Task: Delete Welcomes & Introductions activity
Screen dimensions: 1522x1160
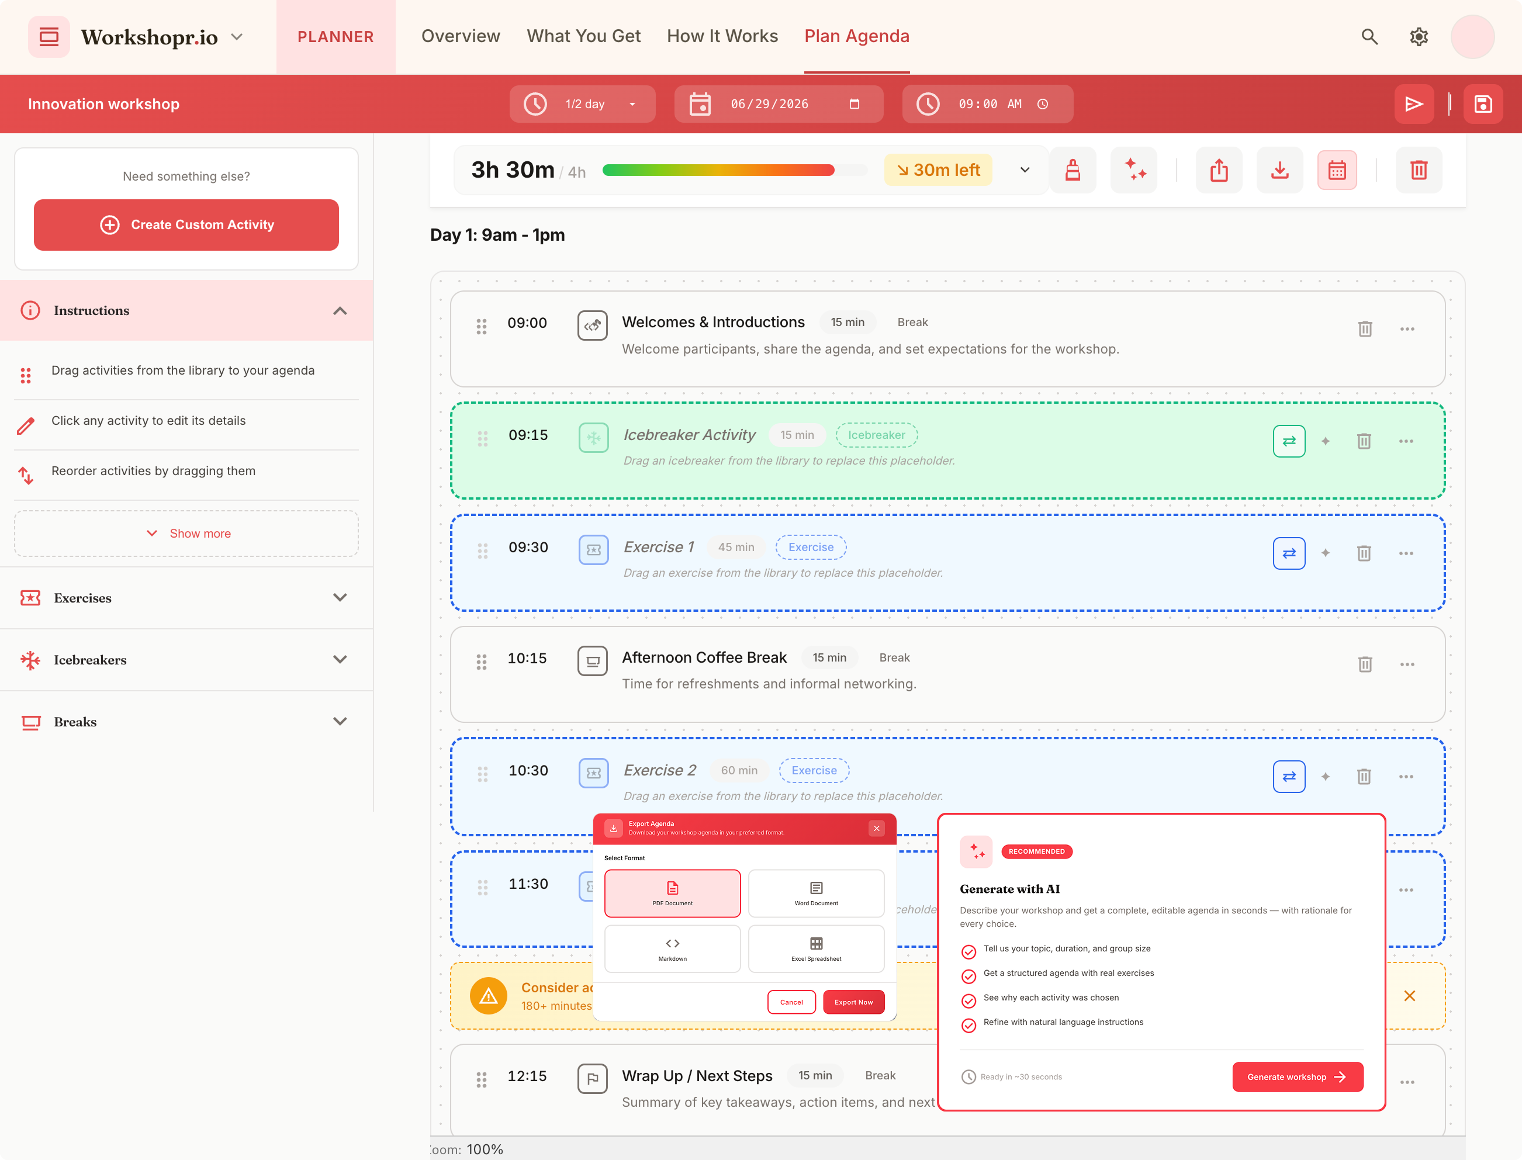Action: pos(1365,328)
